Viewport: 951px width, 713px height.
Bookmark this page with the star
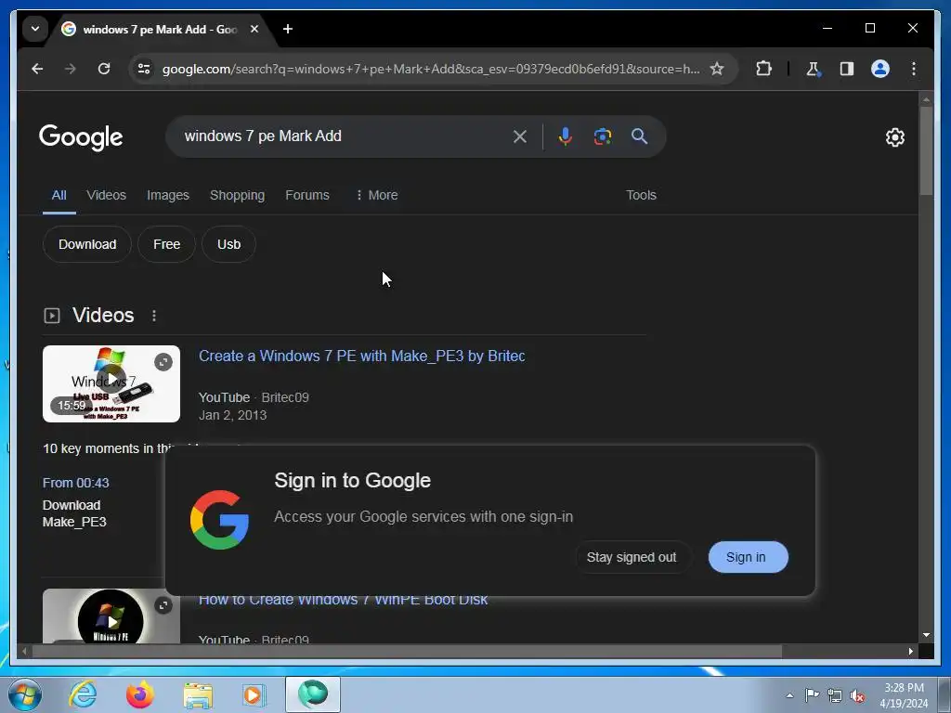coord(716,69)
